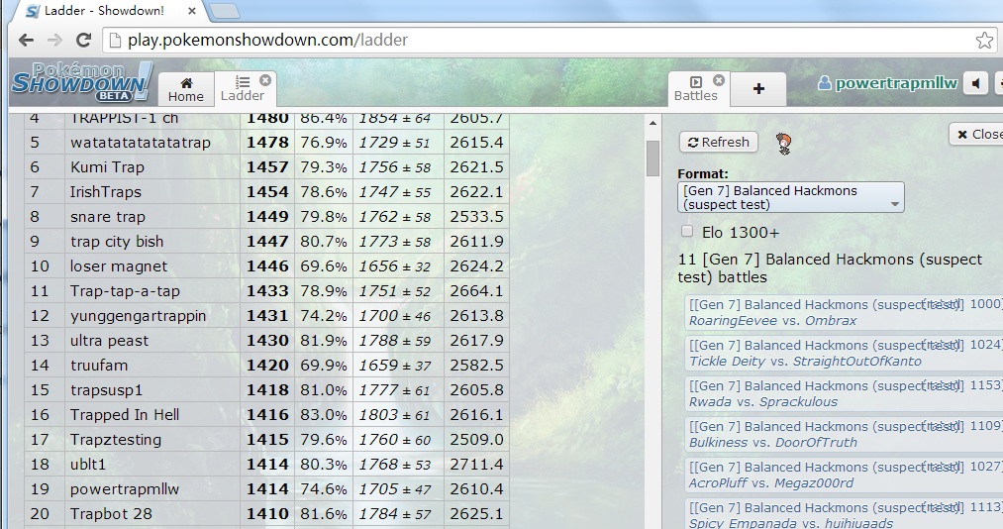Click the Pokémon Showdown logo
The width and height of the screenshot is (1003, 529).
click(x=81, y=82)
